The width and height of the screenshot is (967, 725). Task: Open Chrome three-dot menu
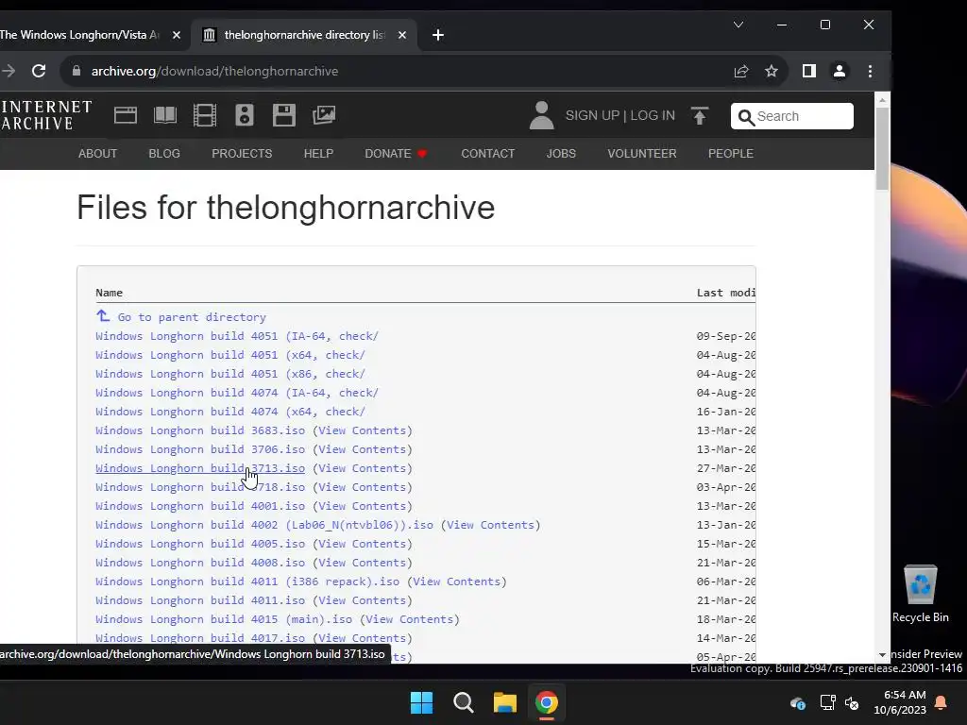870,71
